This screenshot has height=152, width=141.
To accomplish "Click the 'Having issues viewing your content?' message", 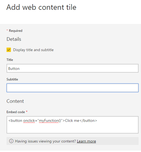I will [45, 141].
